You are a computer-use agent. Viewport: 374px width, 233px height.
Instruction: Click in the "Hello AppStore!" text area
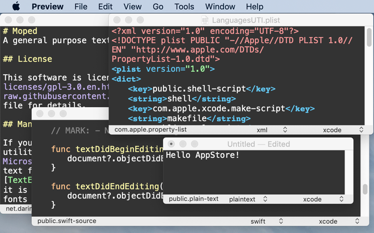[252, 172]
